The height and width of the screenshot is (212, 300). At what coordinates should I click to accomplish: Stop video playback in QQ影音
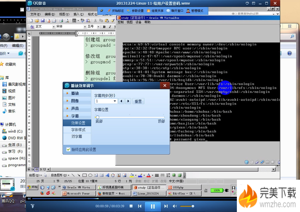[131, 206]
